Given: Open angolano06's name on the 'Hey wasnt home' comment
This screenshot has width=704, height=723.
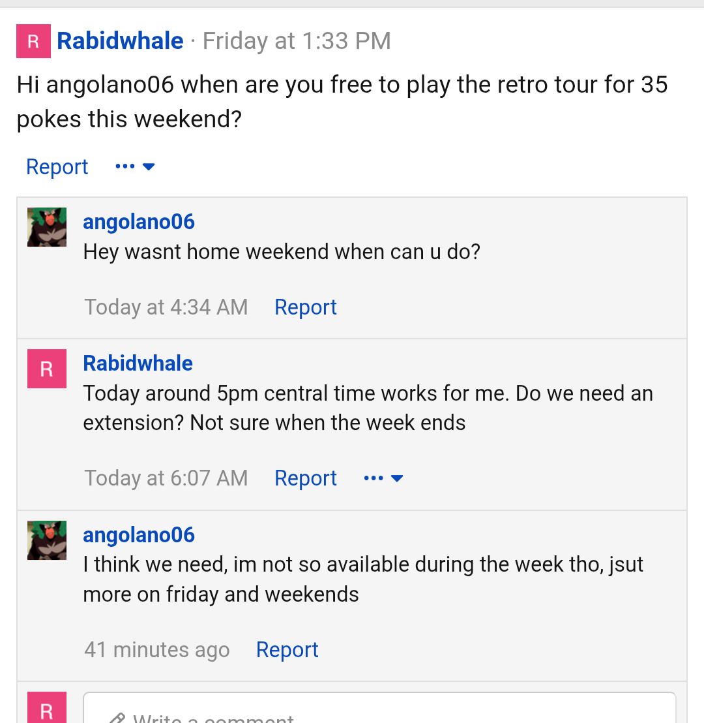Looking at the screenshot, I should pos(139,222).
